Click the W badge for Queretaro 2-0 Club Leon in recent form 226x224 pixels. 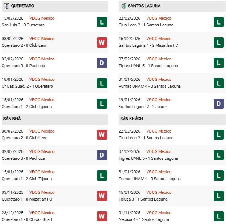pos(102,42)
